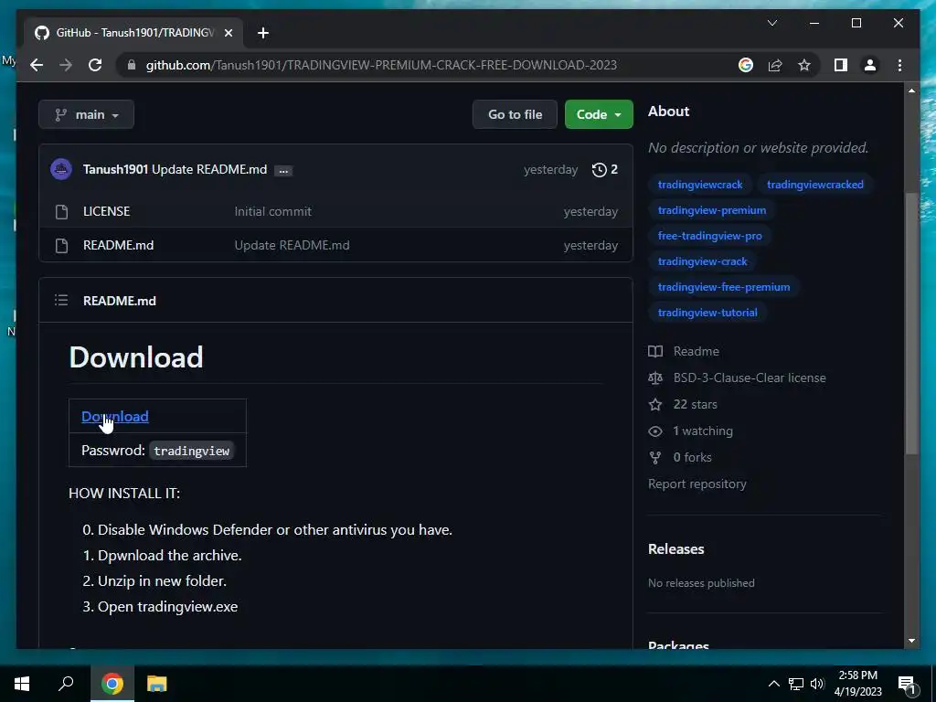
Task: Close the GitHub tab
Action: point(228,33)
